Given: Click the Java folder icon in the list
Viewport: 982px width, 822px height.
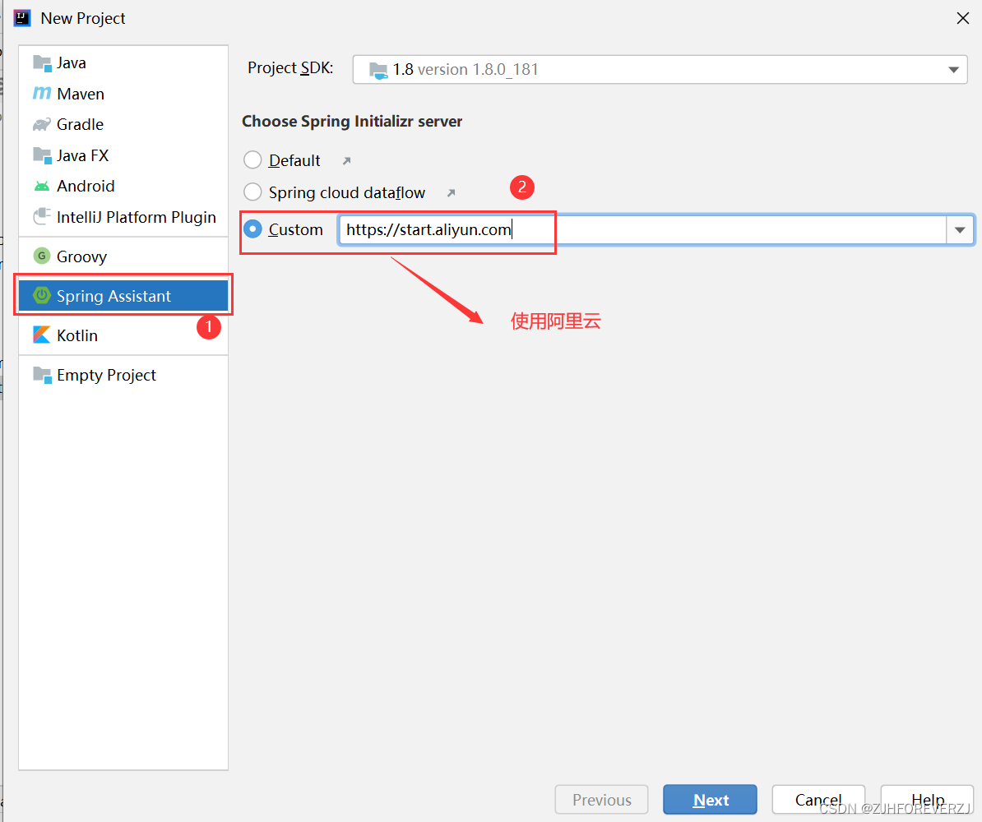Looking at the screenshot, I should (42, 63).
